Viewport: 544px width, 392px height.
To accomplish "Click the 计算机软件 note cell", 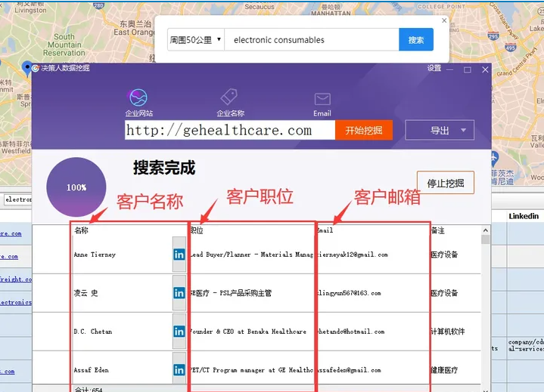I will [448, 332].
